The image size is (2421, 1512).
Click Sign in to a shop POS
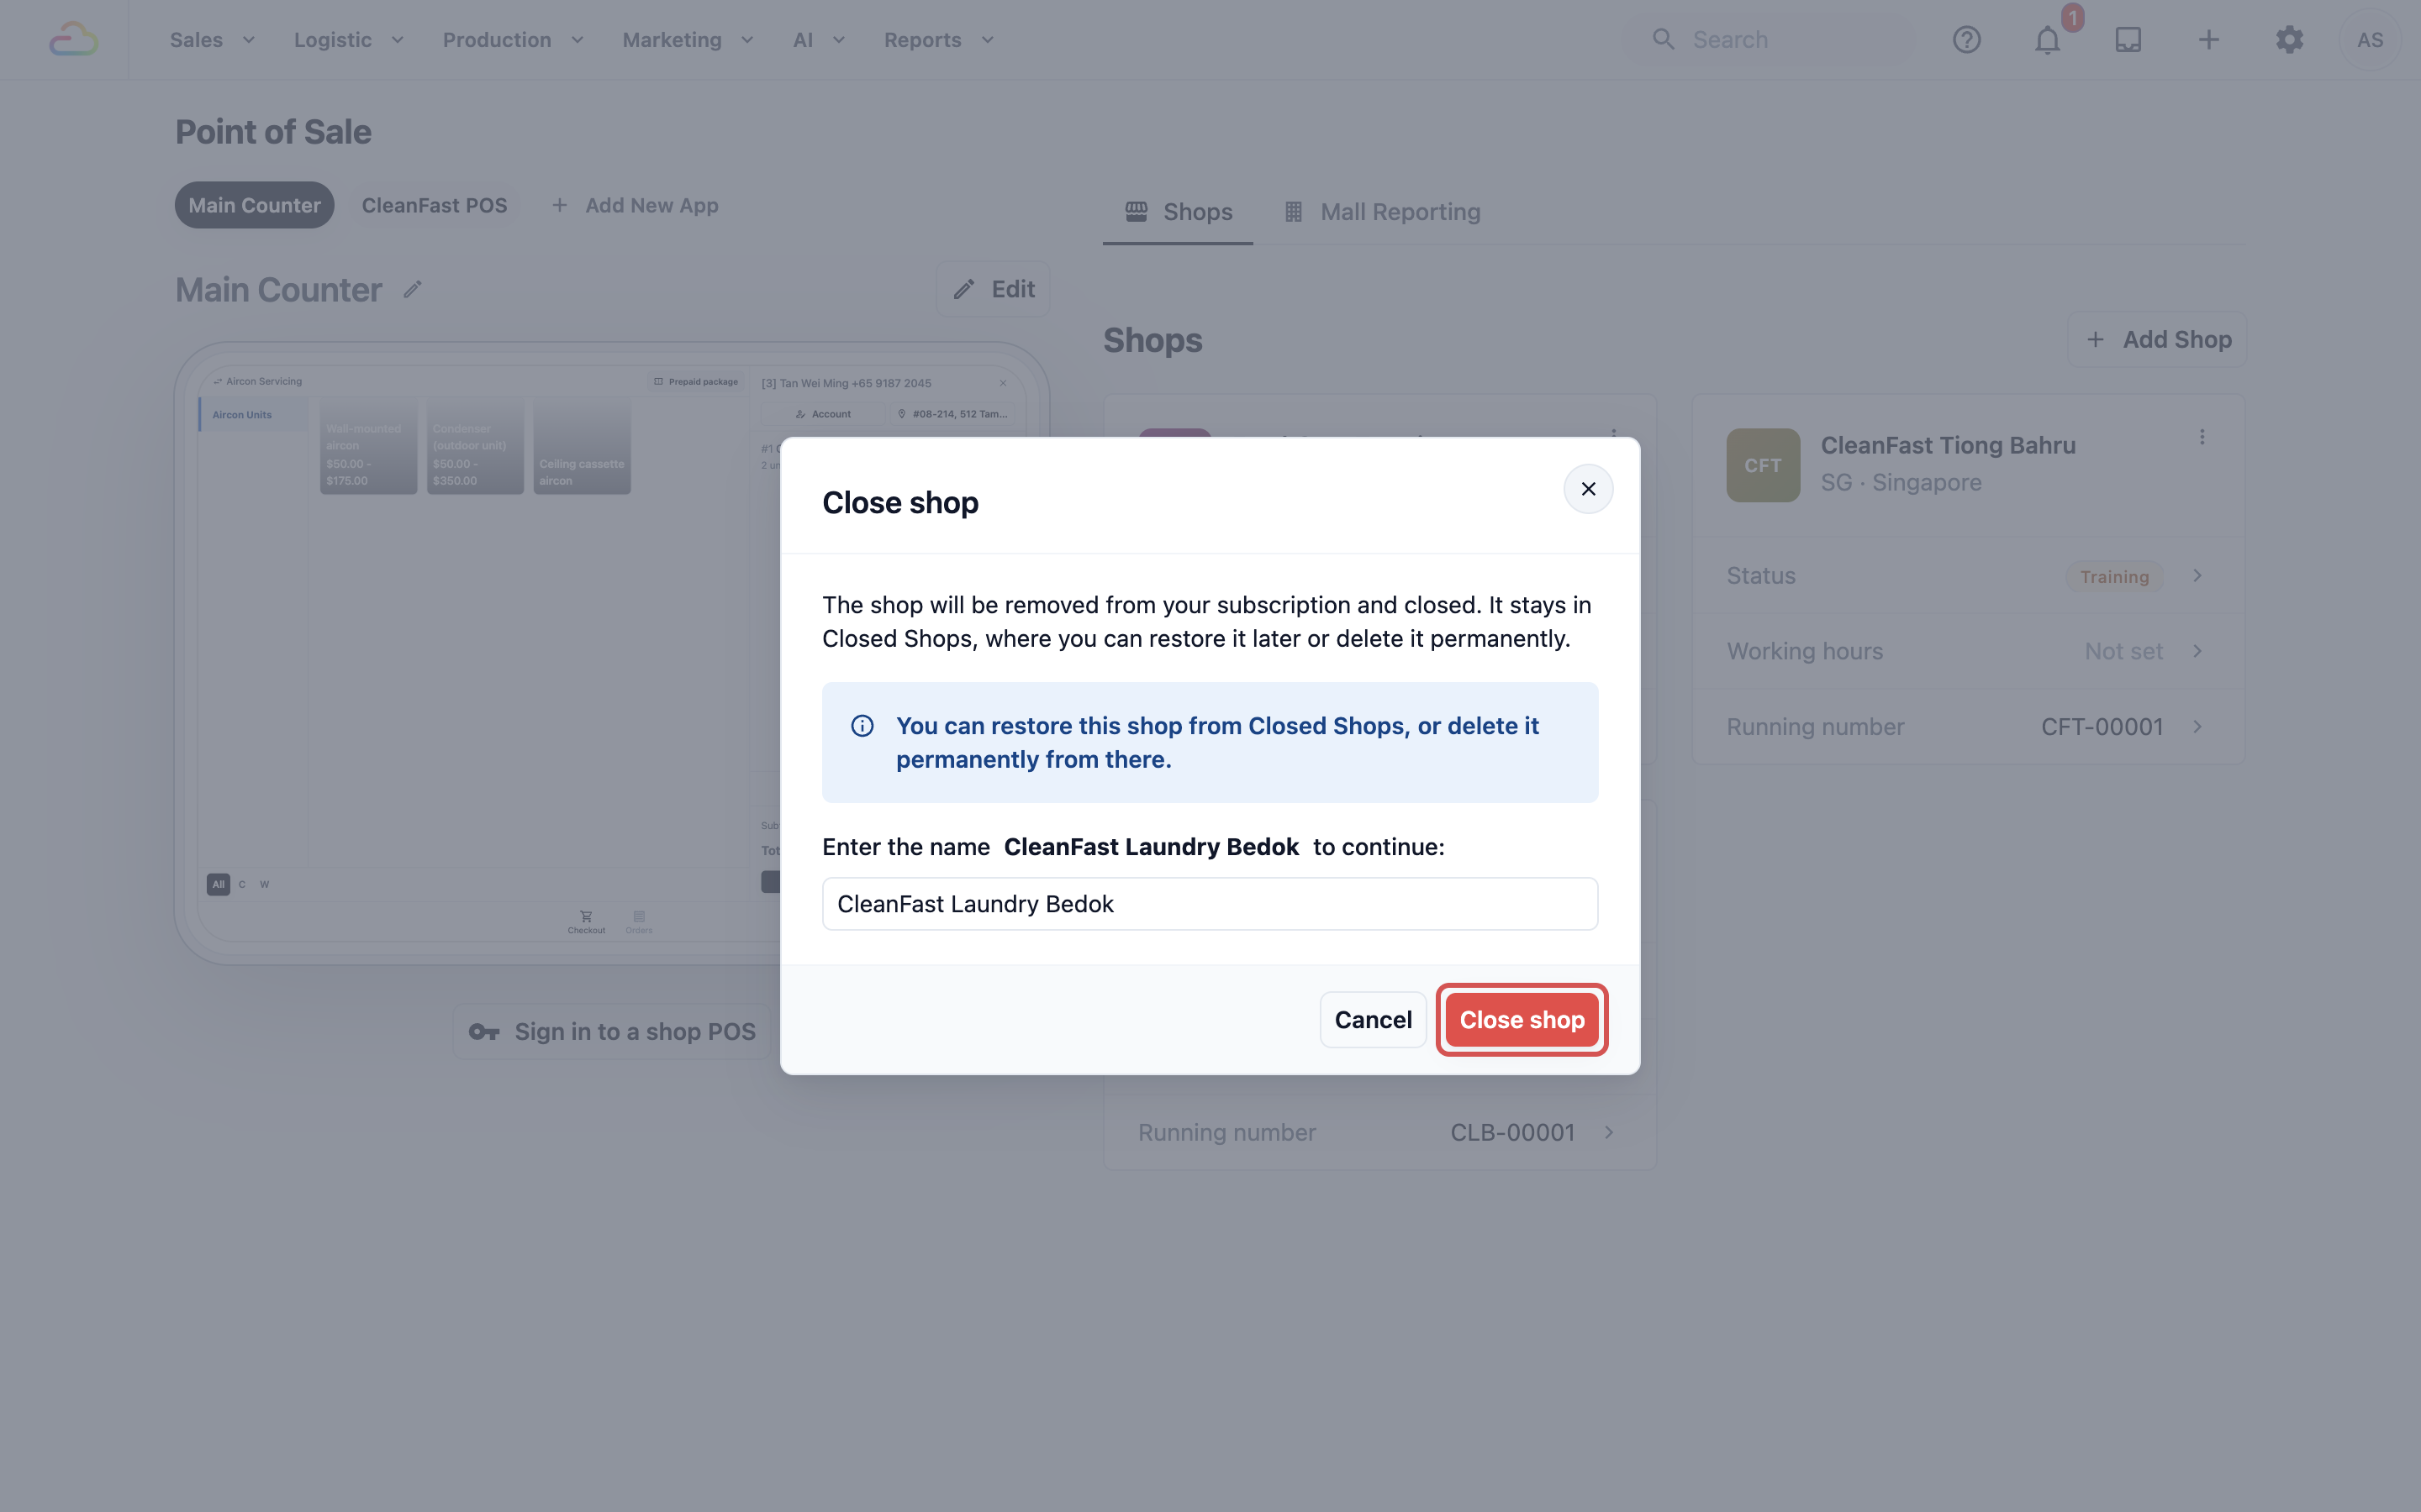tap(612, 1032)
